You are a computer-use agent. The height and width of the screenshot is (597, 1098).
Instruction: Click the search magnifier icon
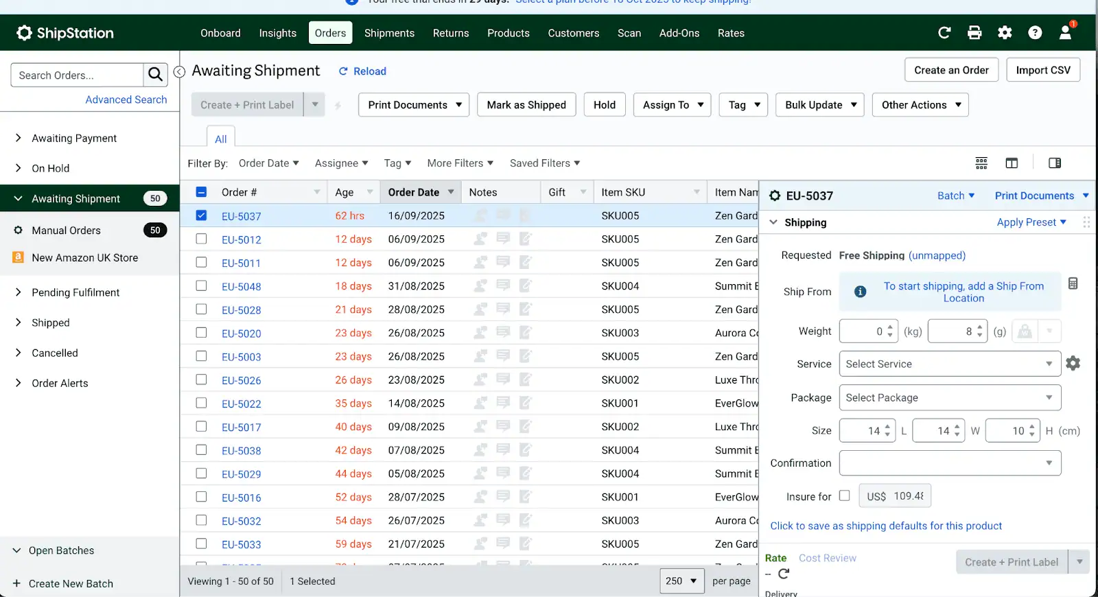(155, 75)
